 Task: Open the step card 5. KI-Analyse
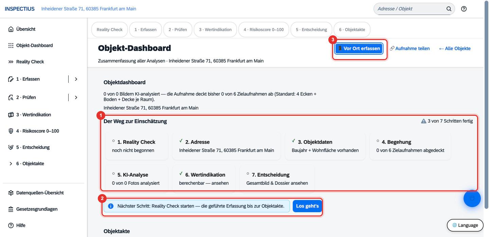(x=137, y=179)
